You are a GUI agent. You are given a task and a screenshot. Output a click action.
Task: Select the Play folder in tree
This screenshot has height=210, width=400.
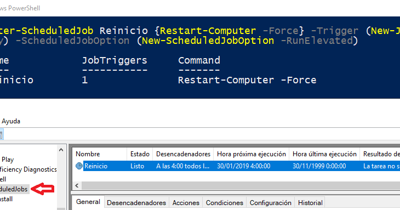(8, 160)
